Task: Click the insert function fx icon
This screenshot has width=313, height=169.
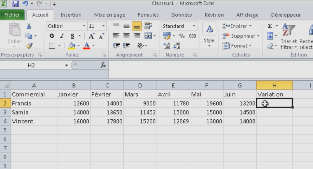Action: 103,65
